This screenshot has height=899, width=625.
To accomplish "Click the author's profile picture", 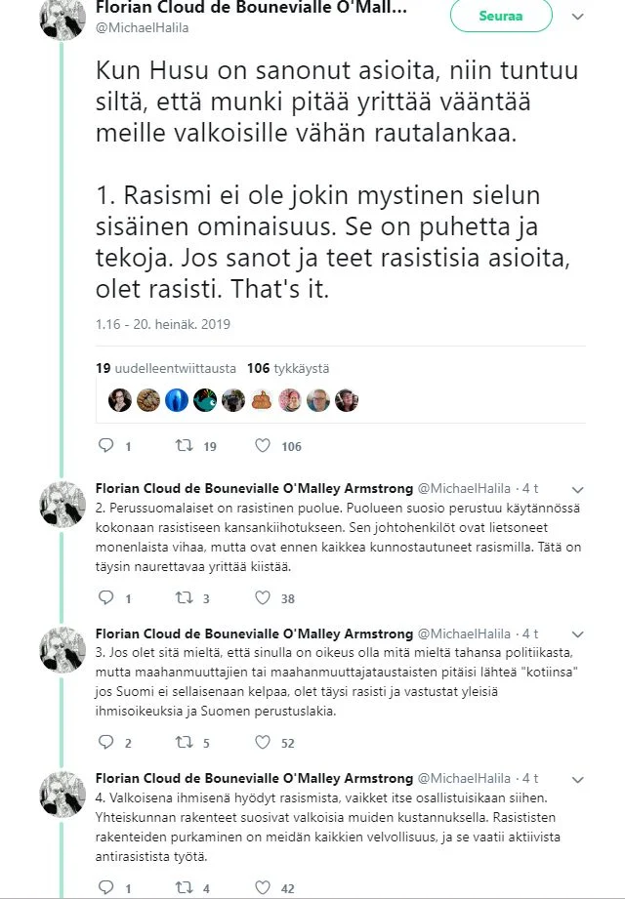I will pyautogui.click(x=62, y=19).
